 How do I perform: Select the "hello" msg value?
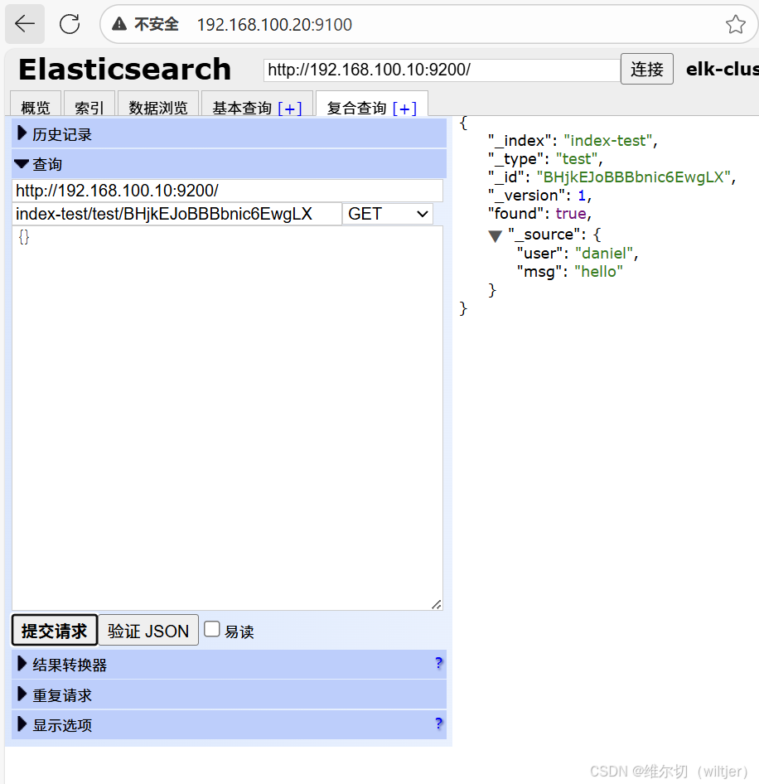coord(598,272)
